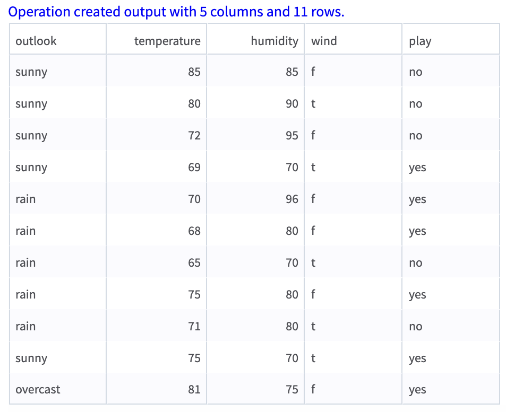This screenshot has height=412, width=506.
Task: Select the rain cell in fifth row
Action: click(x=25, y=199)
